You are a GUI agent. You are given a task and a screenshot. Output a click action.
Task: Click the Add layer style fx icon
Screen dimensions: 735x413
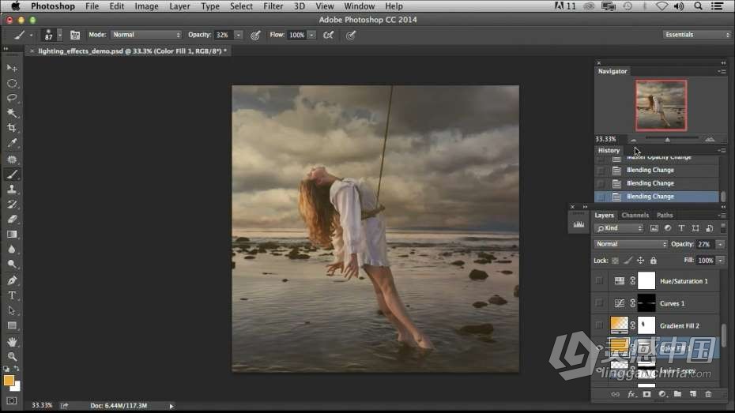pos(631,394)
